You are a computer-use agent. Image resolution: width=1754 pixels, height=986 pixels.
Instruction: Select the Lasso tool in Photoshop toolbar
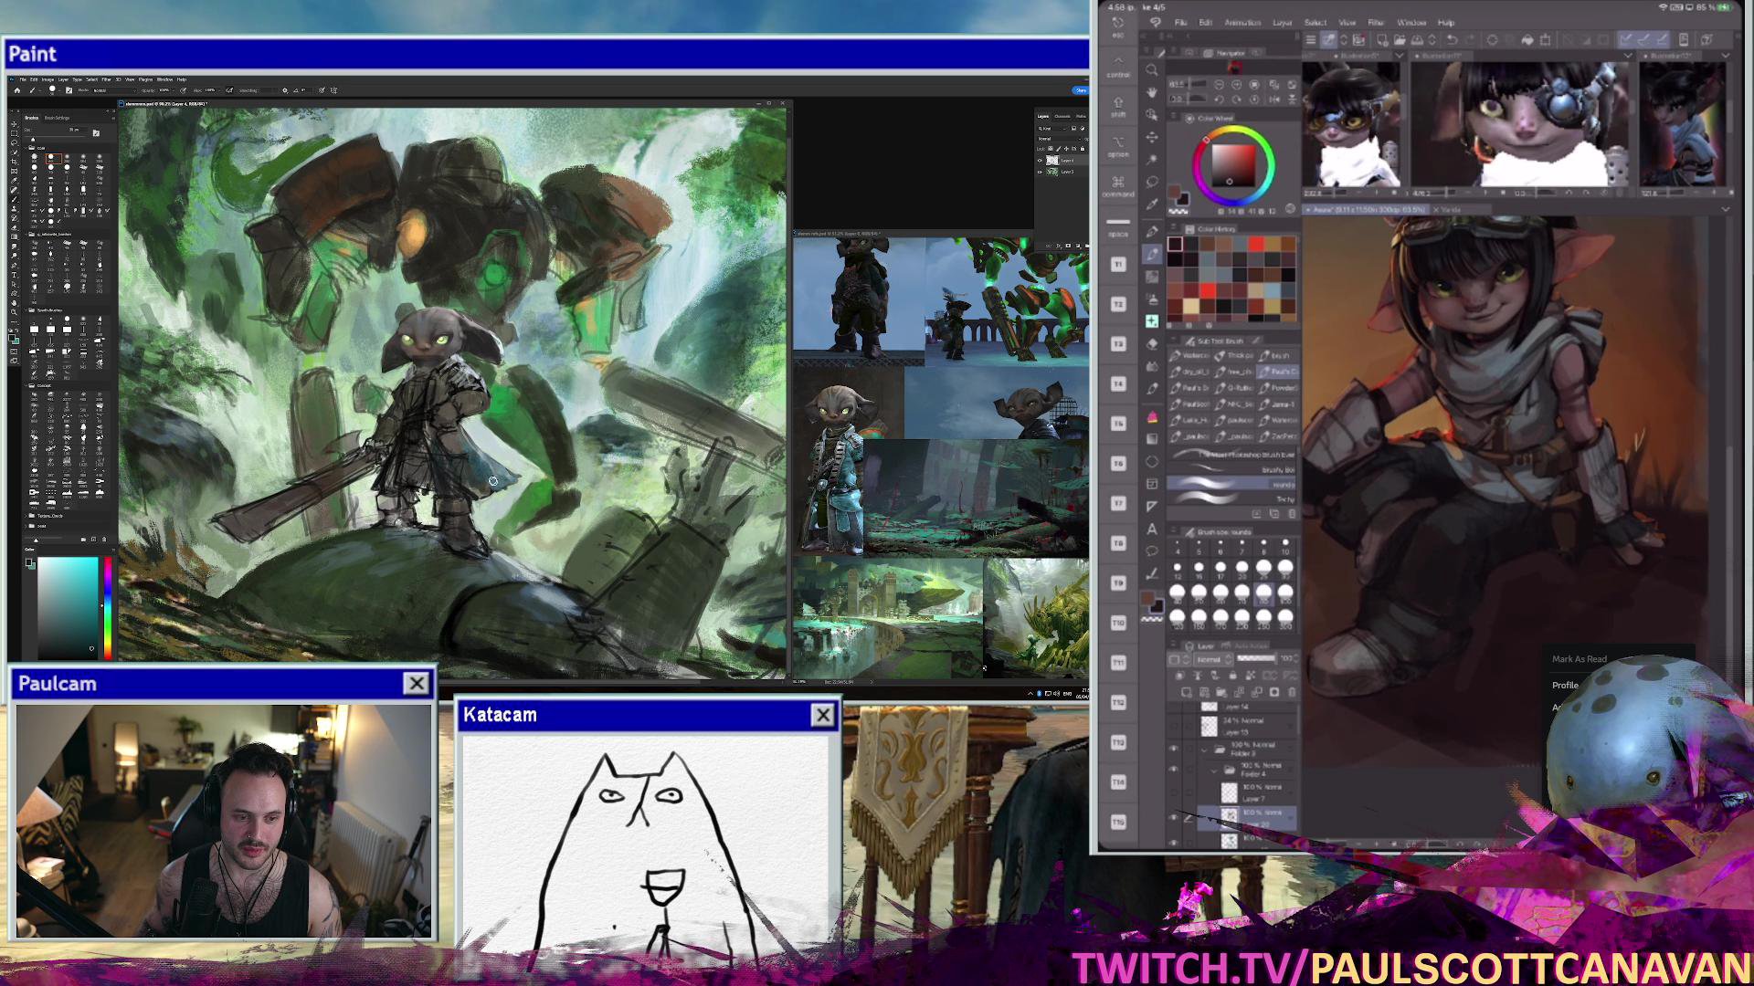(14, 142)
